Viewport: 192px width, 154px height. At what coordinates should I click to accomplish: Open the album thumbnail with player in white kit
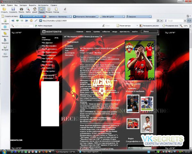point(147,124)
